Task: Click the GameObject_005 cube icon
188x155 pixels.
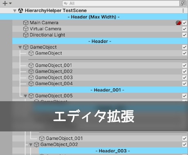Action: (31, 96)
